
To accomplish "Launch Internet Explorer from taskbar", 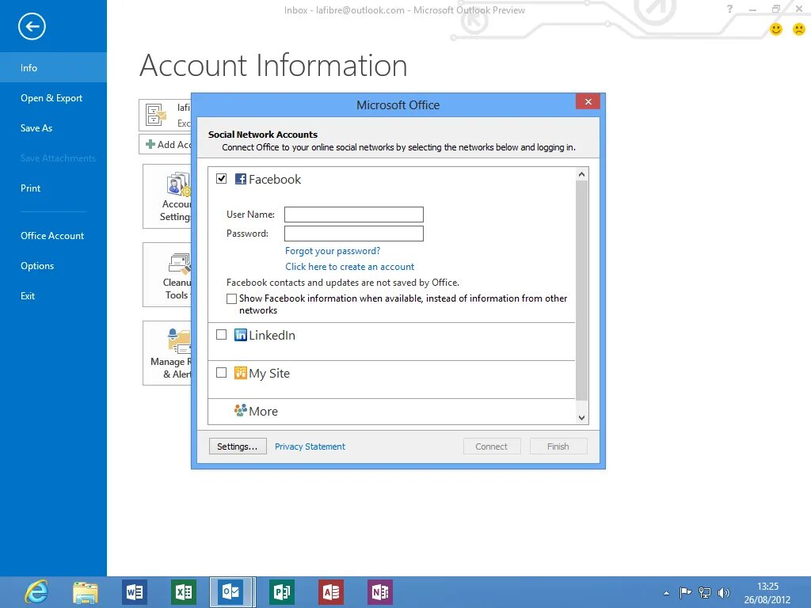I will pos(36,592).
